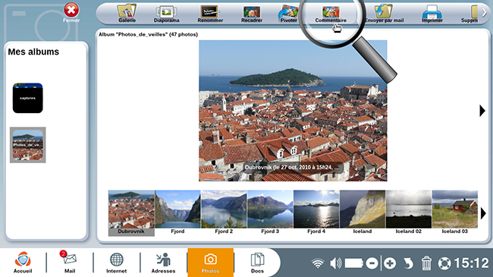This screenshot has height=277, width=493.
Task: Start the Diaporama slideshow
Action: (x=166, y=14)
